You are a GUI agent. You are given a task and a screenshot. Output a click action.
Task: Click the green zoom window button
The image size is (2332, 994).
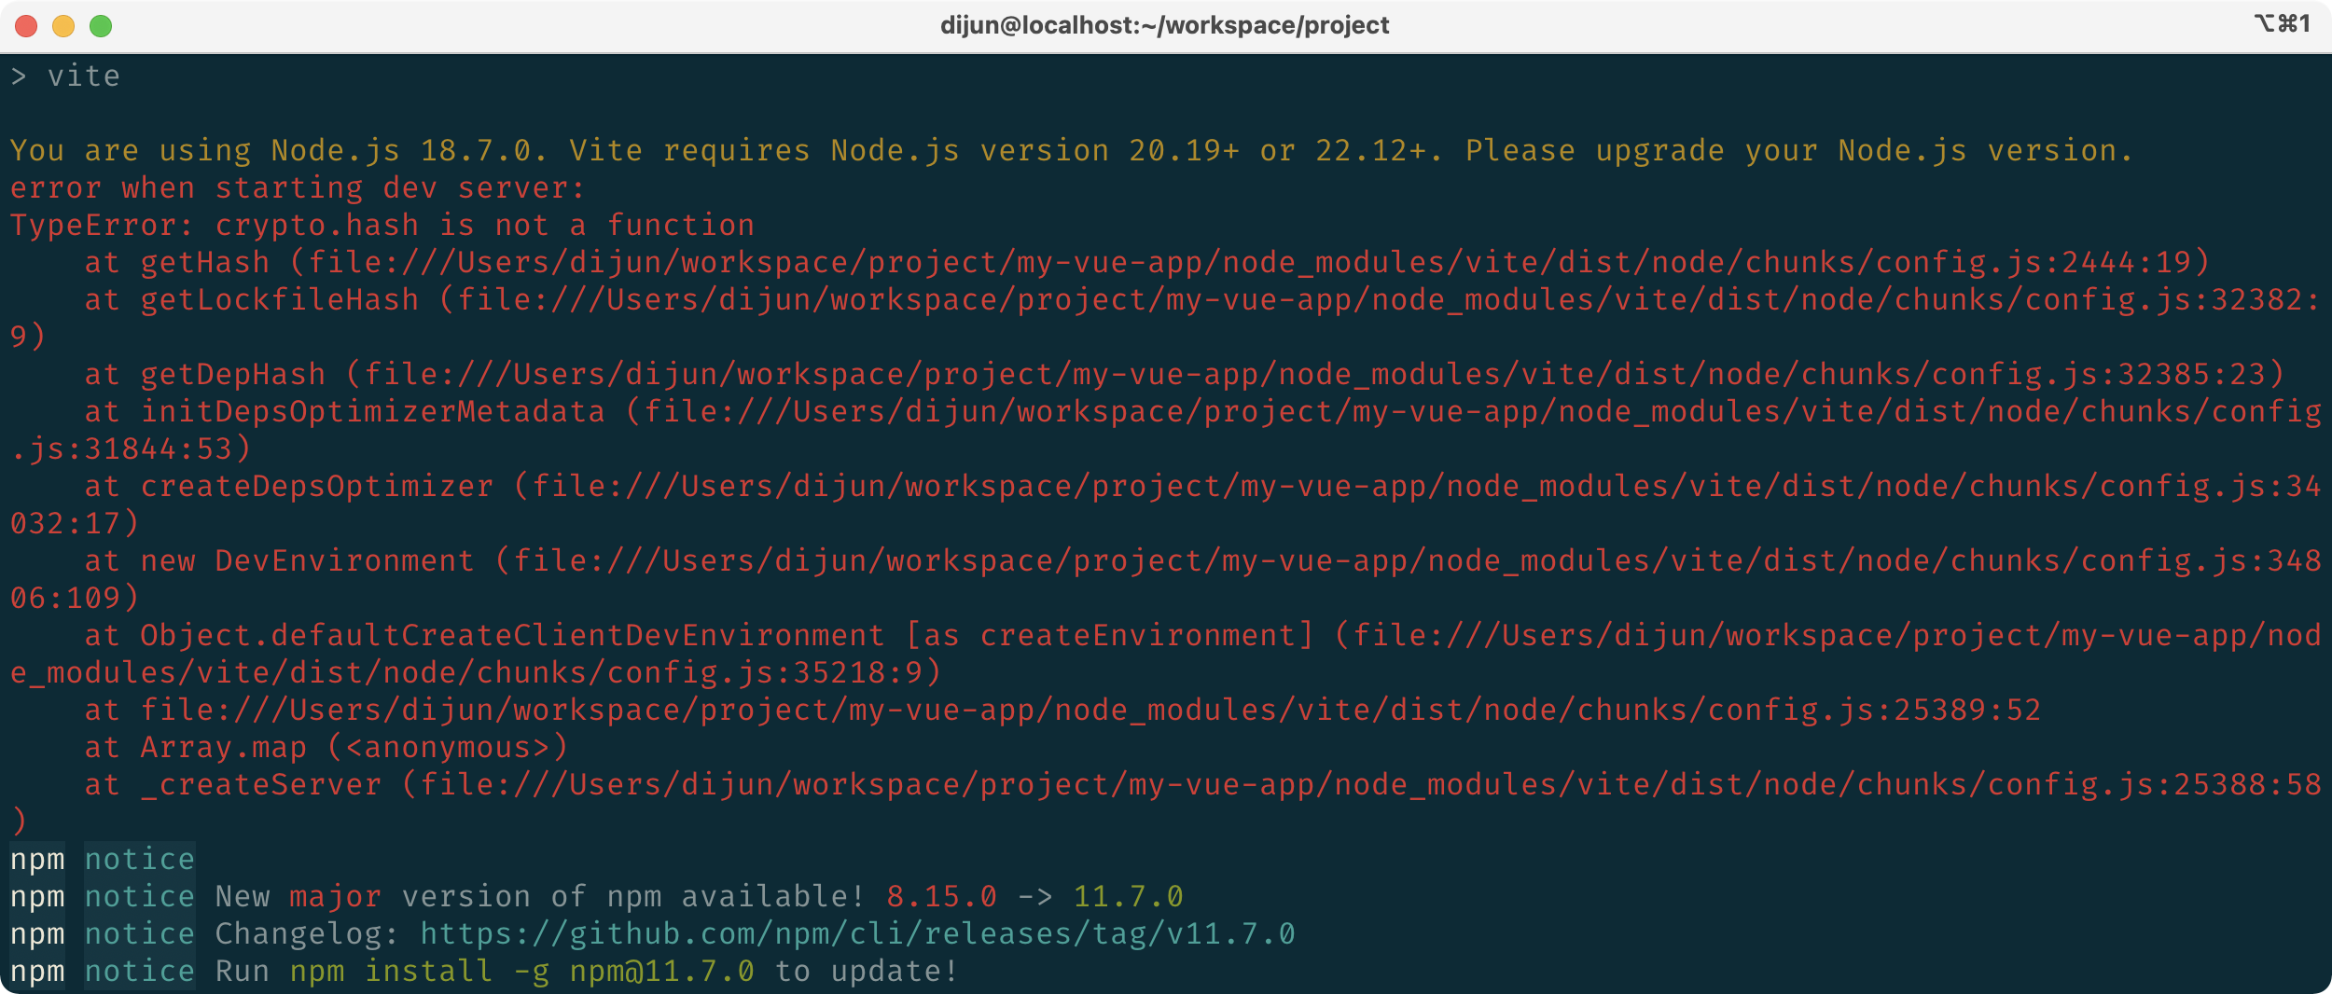pos(101,26)
